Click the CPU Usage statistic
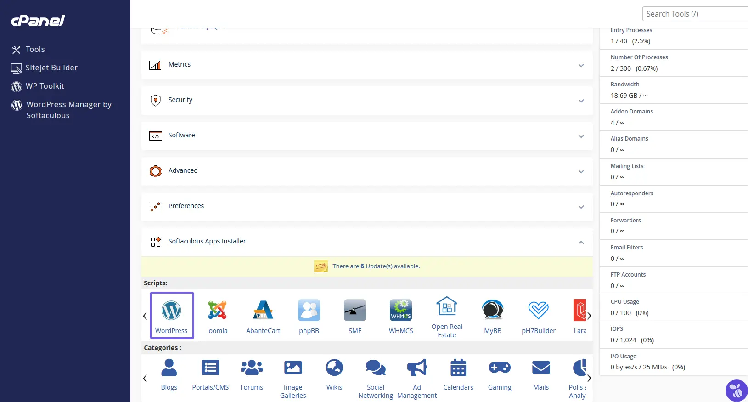 pyautogui.click(x=674, y=307)
